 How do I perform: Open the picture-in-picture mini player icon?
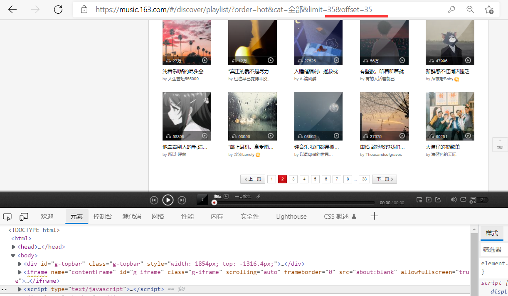[419, 200]
